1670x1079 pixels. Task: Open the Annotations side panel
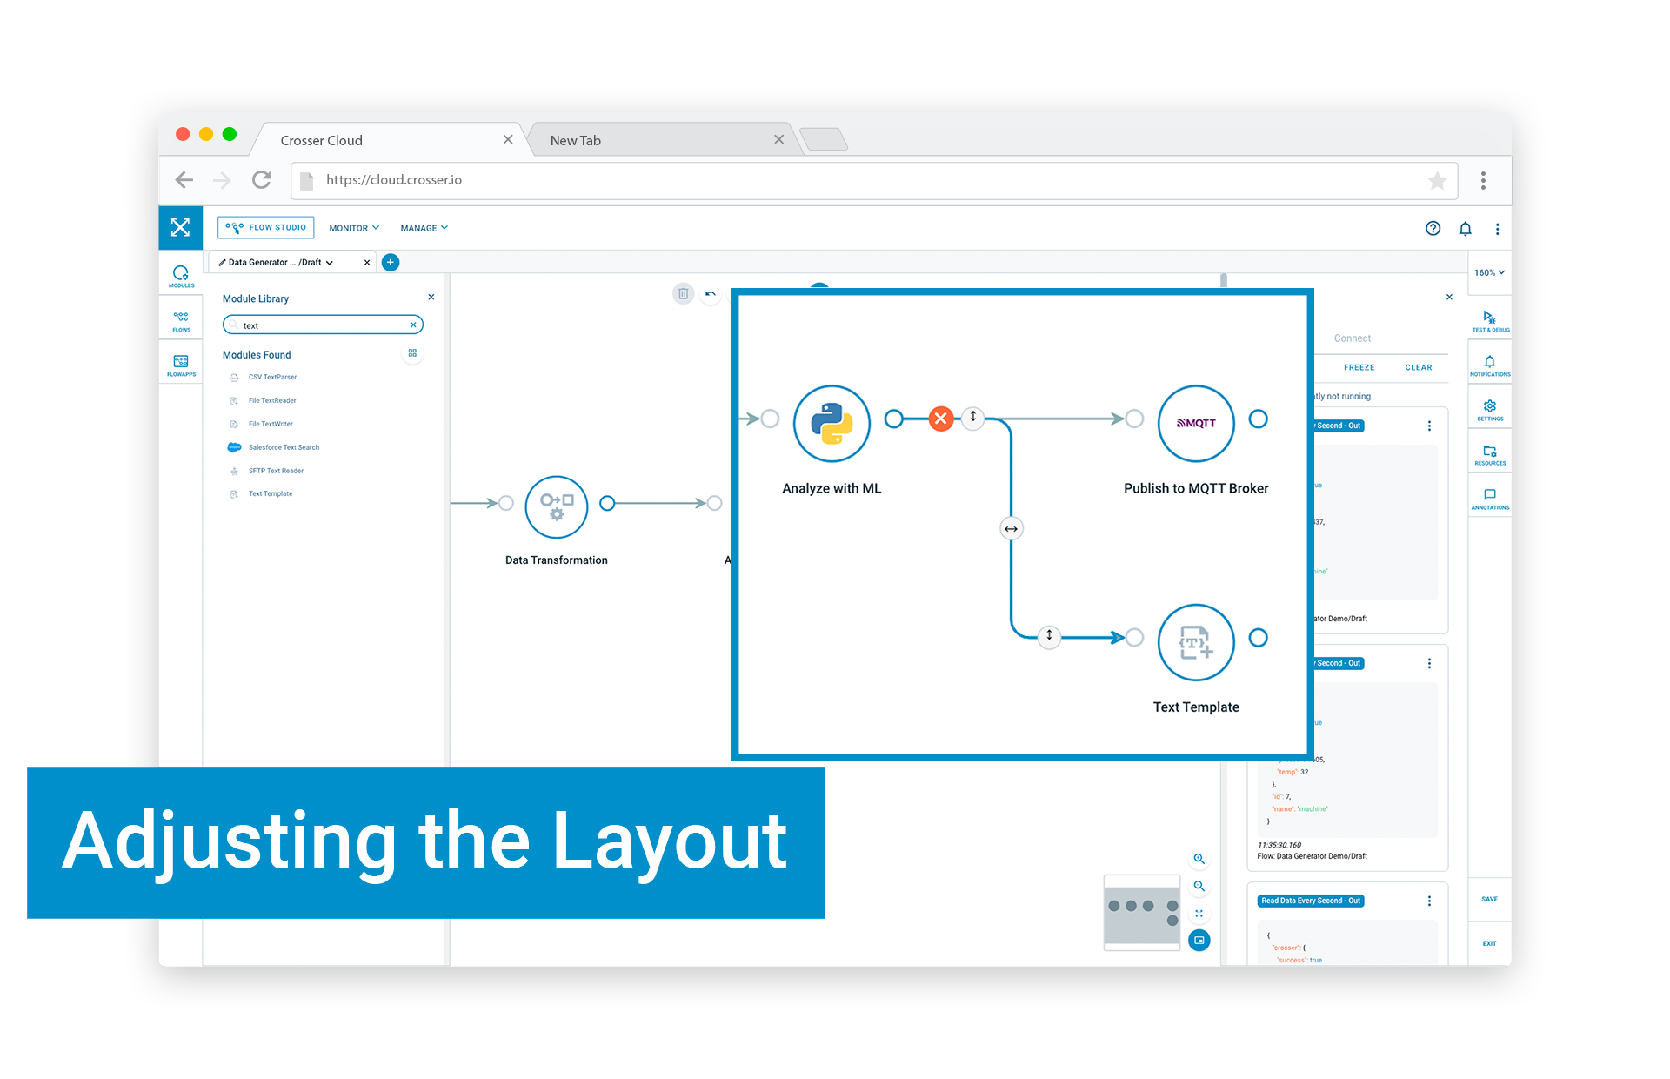1490,499
